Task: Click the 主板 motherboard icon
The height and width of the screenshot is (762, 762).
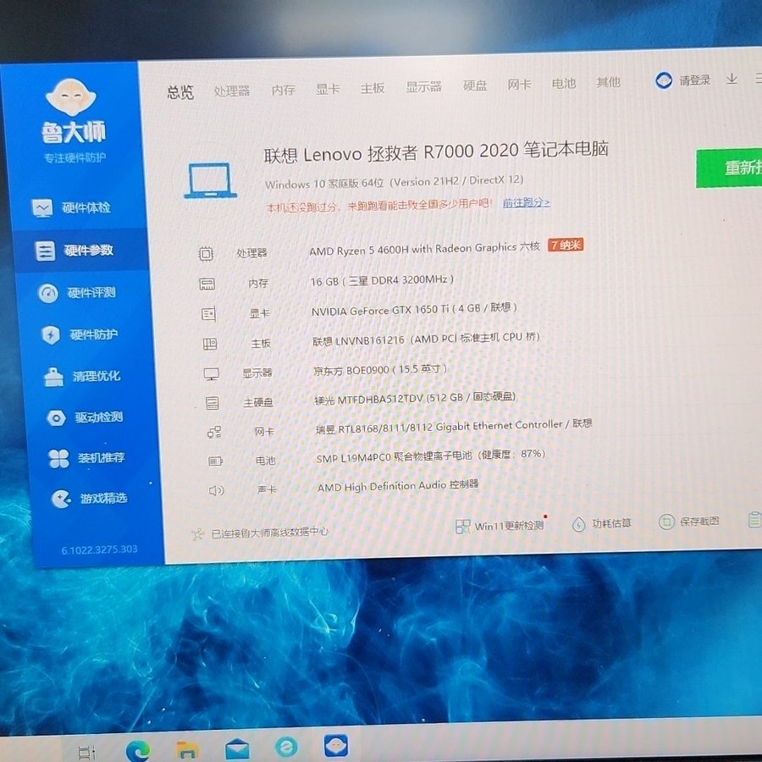Action: (210, 344)
